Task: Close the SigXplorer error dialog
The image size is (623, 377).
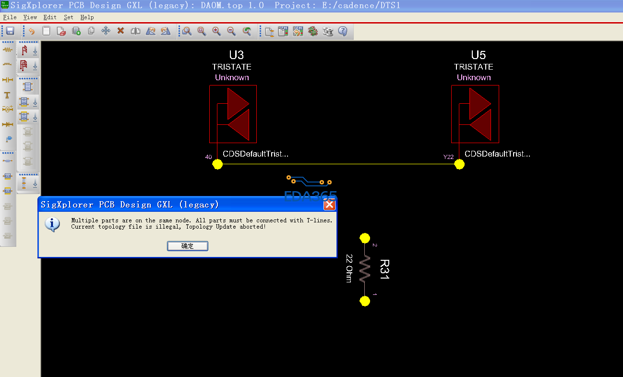Action: 329,205
